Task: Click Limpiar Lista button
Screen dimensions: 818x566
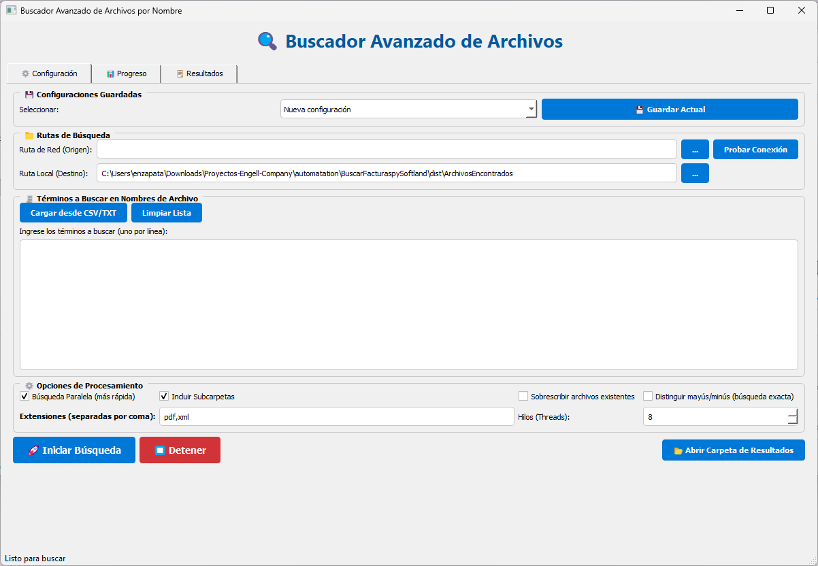Action: [167, 213]
